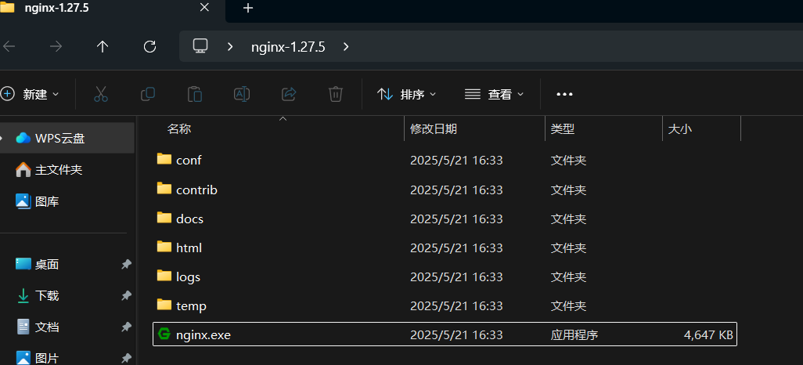Screen dimensions: 803x365
Task: Click the Cut scissors icon
Action: tap(101, 94)
